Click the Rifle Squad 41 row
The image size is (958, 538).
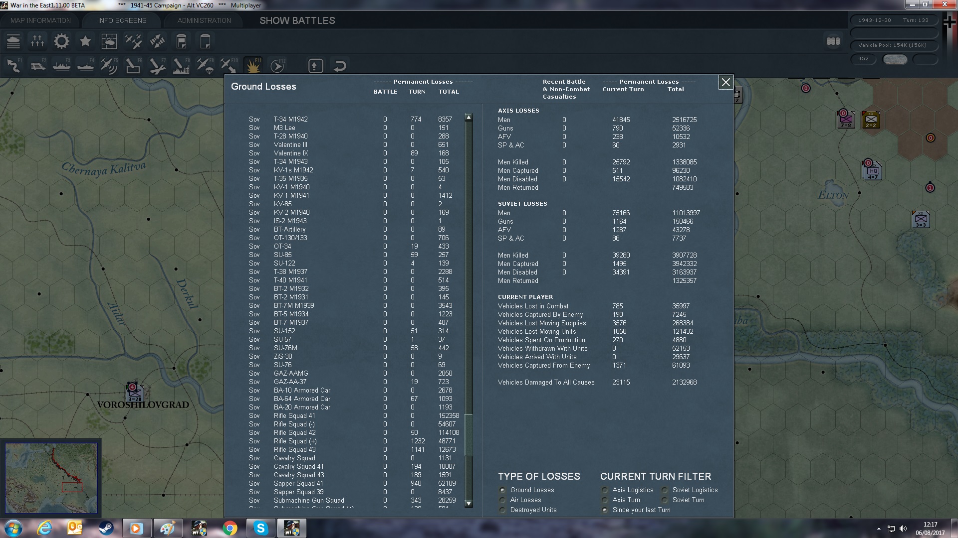[x=354, y=415]
